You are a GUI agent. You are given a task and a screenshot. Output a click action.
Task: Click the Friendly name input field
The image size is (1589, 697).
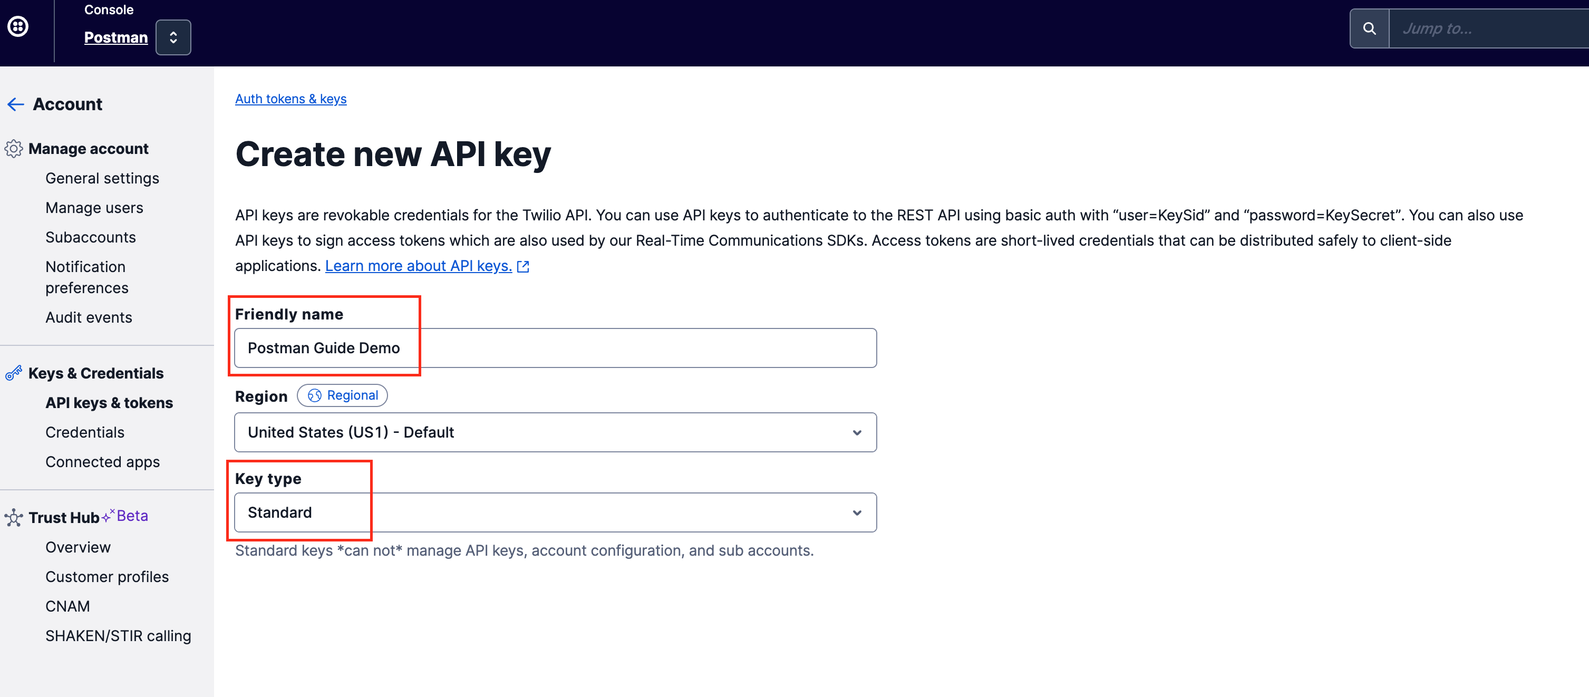click(x=555, y=348)
